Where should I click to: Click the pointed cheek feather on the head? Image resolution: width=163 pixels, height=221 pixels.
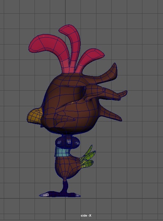pos(64,118)
